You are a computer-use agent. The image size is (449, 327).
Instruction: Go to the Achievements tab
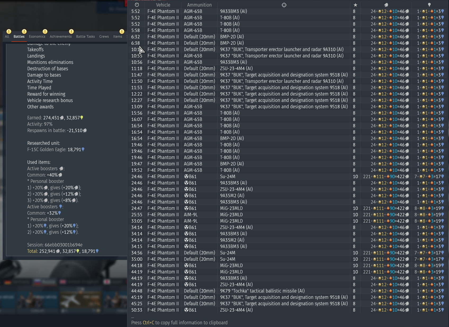pyautogui.click(x=61, y=37)
